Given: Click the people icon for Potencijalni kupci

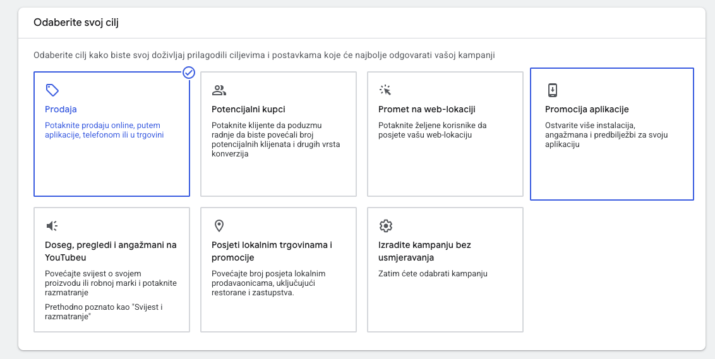Looking at the screenshot, I should tap(219, 90).
